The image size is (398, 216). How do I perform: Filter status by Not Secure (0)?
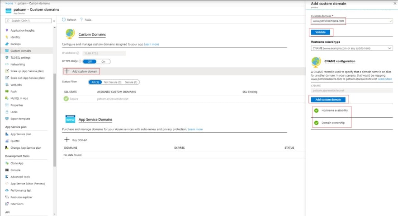click(113, 83)
